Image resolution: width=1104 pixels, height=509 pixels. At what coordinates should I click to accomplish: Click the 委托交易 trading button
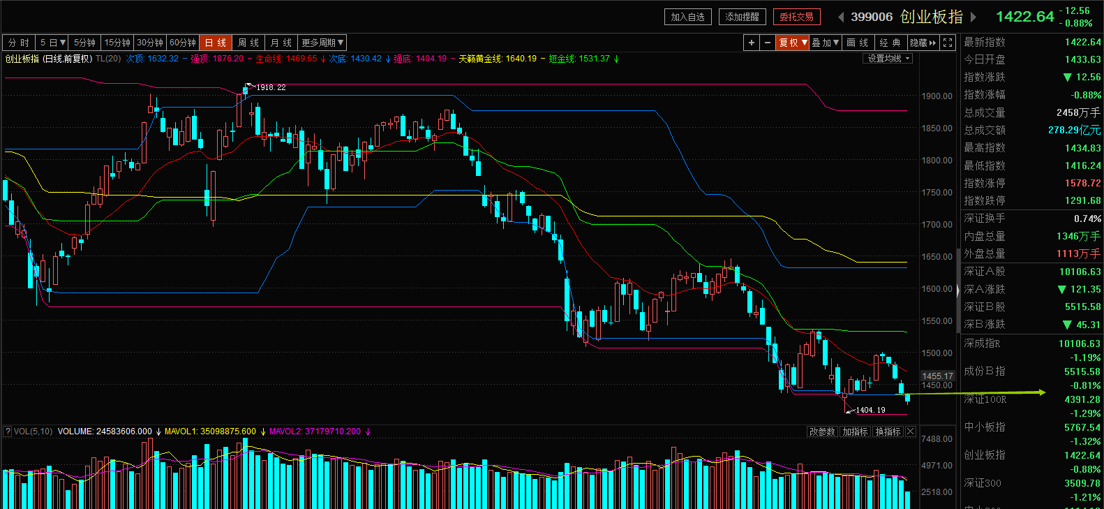pyautogui.click(x=796, y=17)
